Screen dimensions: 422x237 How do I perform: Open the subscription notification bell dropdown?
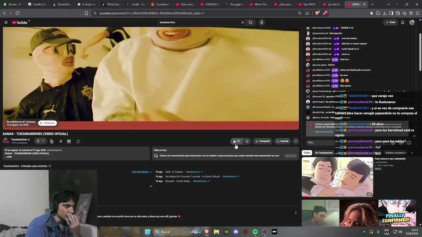(40, 141)
